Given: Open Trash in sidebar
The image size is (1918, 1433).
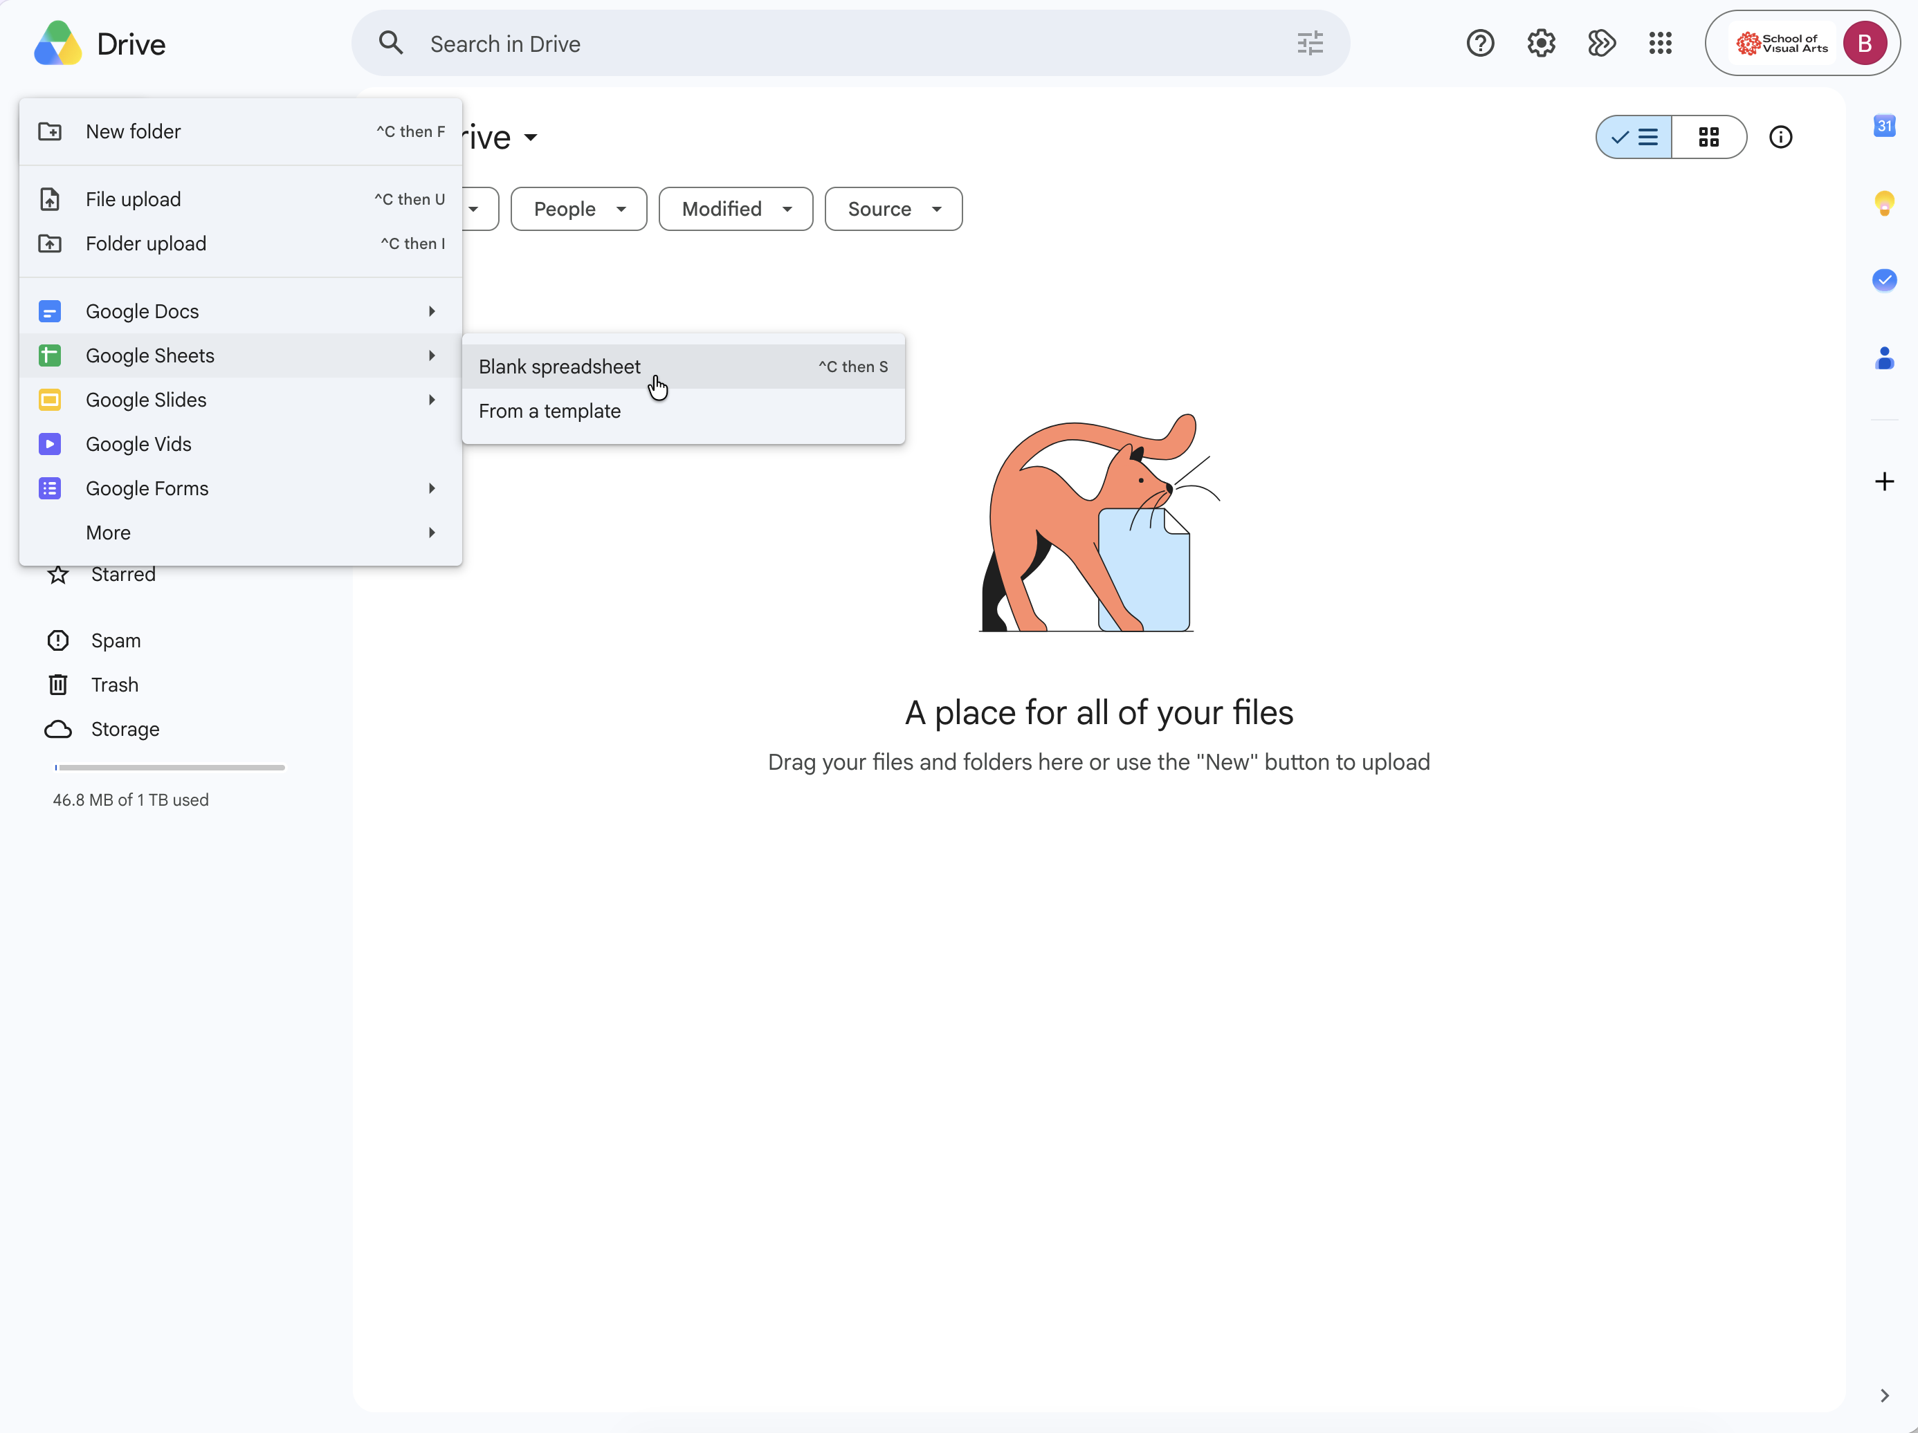Looking at the screenshot, I should point(114,685).
